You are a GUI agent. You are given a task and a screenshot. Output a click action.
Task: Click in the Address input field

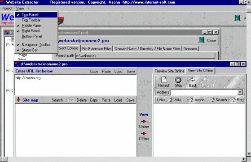204,92
